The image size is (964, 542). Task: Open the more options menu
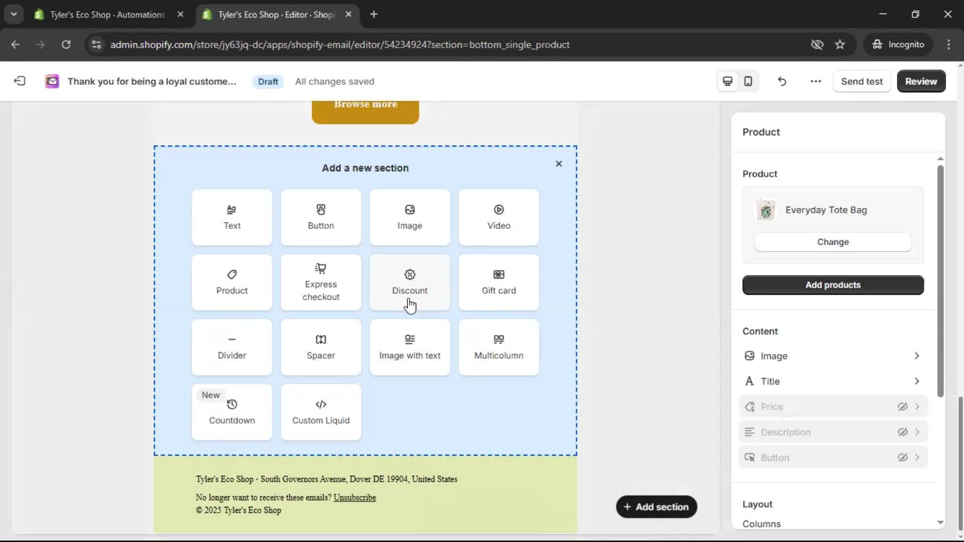[815, 81]
